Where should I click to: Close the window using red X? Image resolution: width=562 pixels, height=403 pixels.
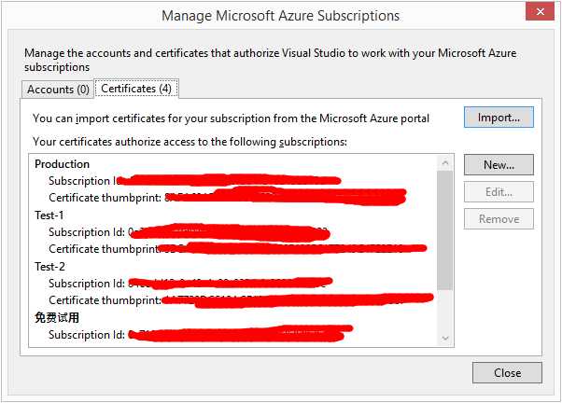541,11
